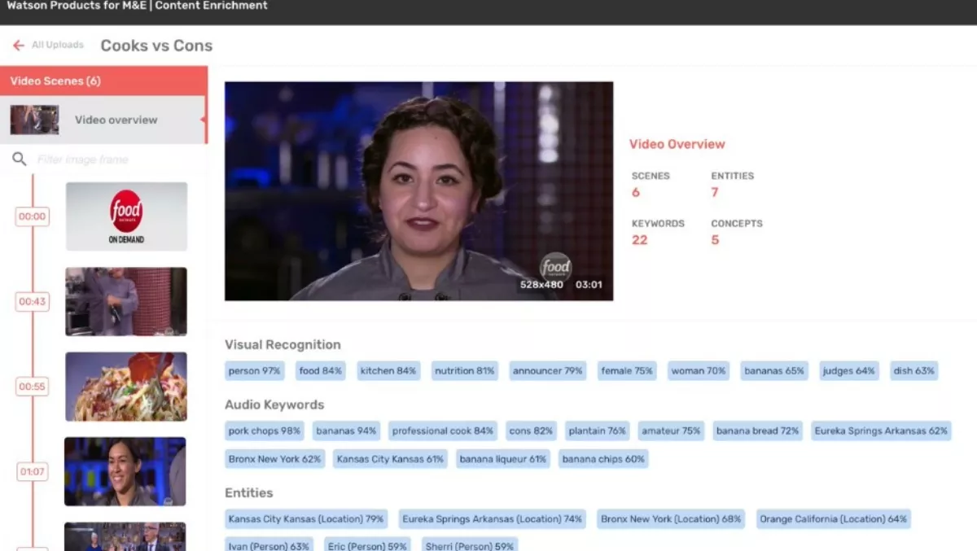Select the banana liqueur 61% keyword
The height and width of the screenshot is (551, 977).
[503, 459]
